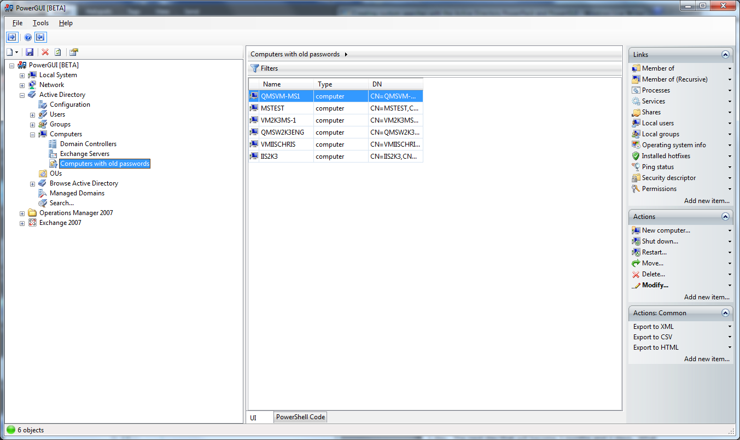Viewport: 740px width, 440px height.
Task: Open the Properties icon in the tree toolbar
Action: (x=73, y=52)
